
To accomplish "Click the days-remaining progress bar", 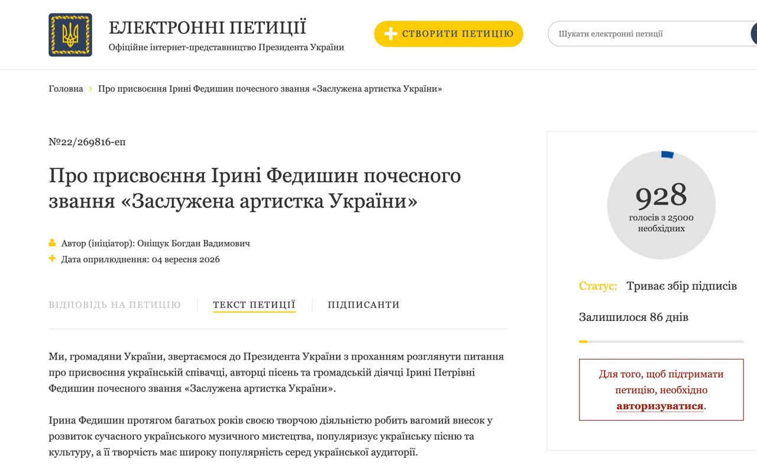I will [661, 342].
